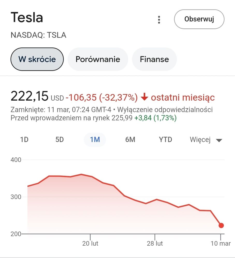Screen dimensions: 235x258
Task: Click the 20 lut date marker
Action: coord(90,243)
